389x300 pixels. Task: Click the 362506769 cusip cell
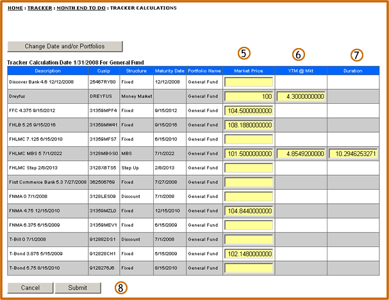[x=104, y=182]
